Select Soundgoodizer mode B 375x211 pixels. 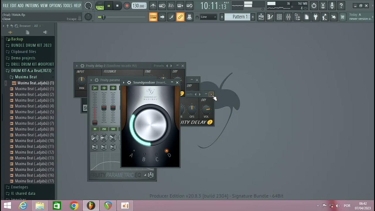(x=144, y=159)
